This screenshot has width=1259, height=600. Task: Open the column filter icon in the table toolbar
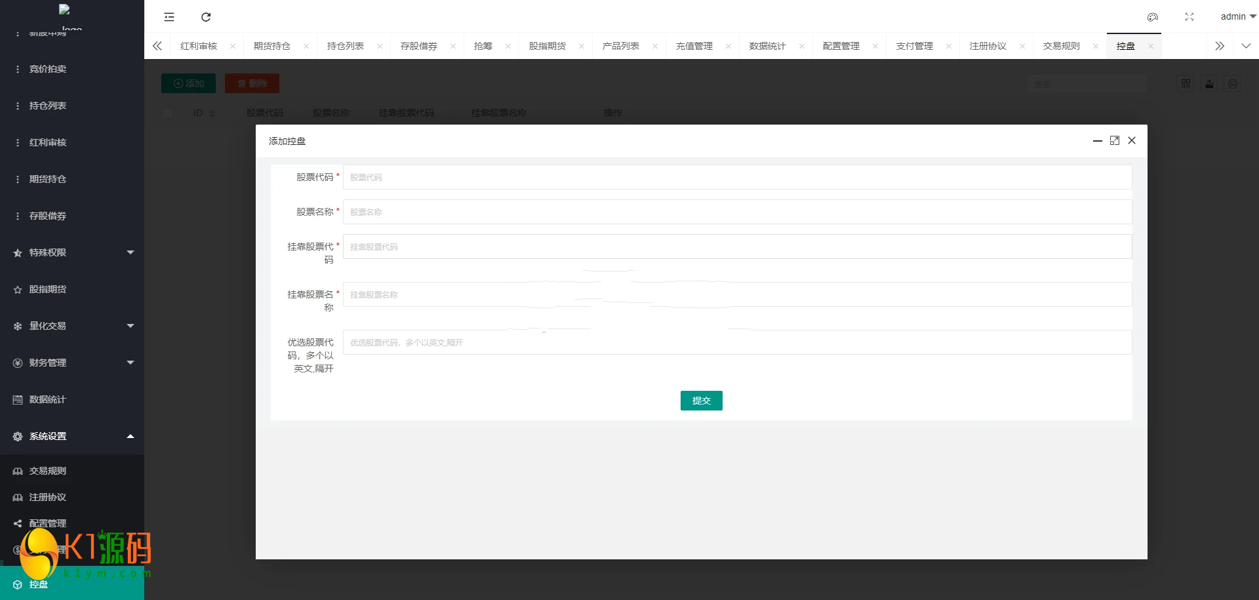coord(1186,84)
